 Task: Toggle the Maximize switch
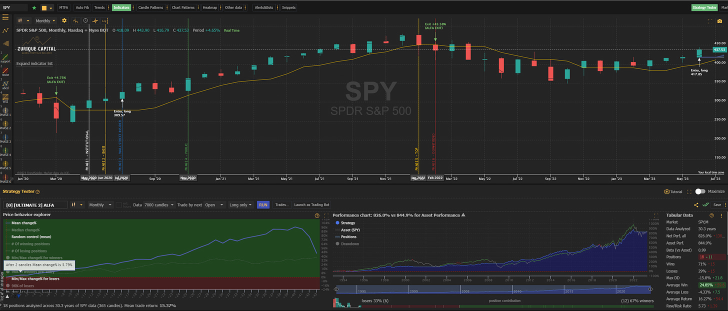pos(700,191)
